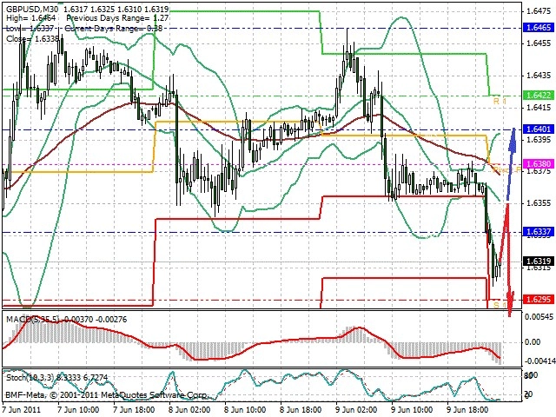Click the 7 Jun 18:00 time axis label
The width and height of the screenshot is (556, 417).
pyautogui.click(x=134, y=409)
